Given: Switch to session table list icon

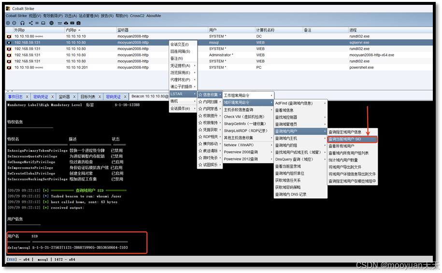Looking at the screenshot, I should pos(37,23).
